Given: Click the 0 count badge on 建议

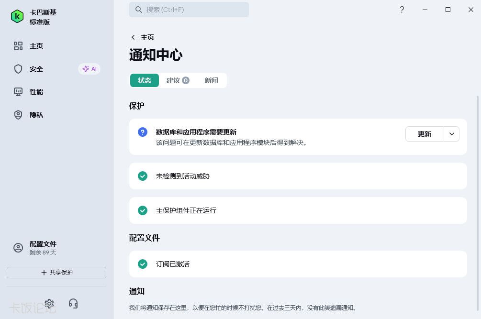Looking at the screenshot, I should coord(186,80).
